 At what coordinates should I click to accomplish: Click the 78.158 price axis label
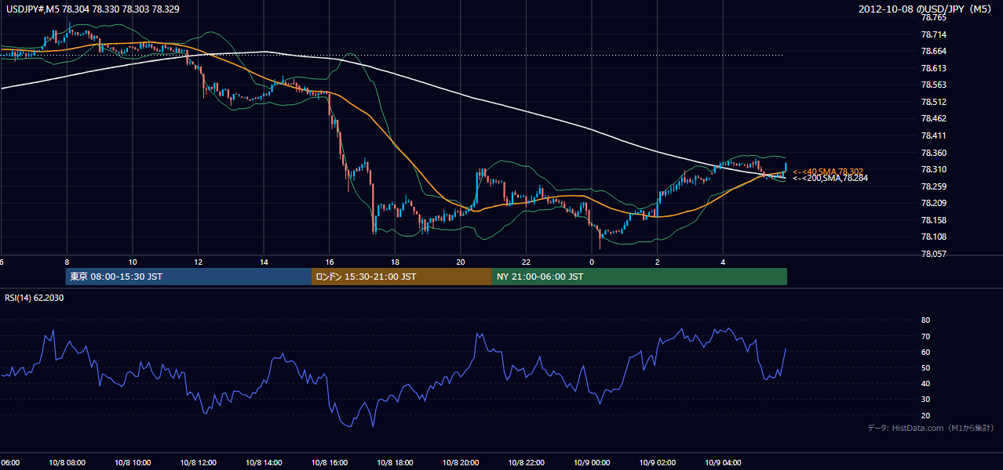coord(934,220)
